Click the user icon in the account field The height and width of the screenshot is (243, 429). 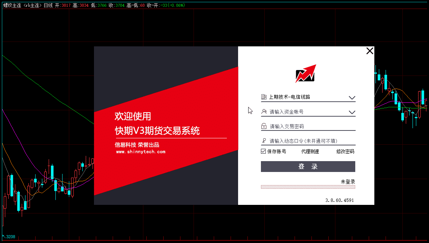(264, 111)
